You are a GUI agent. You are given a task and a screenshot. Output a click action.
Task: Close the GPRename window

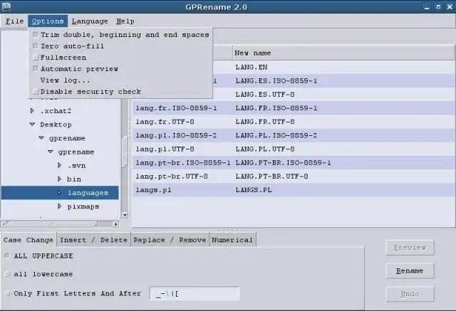click(x=450, y=7)
